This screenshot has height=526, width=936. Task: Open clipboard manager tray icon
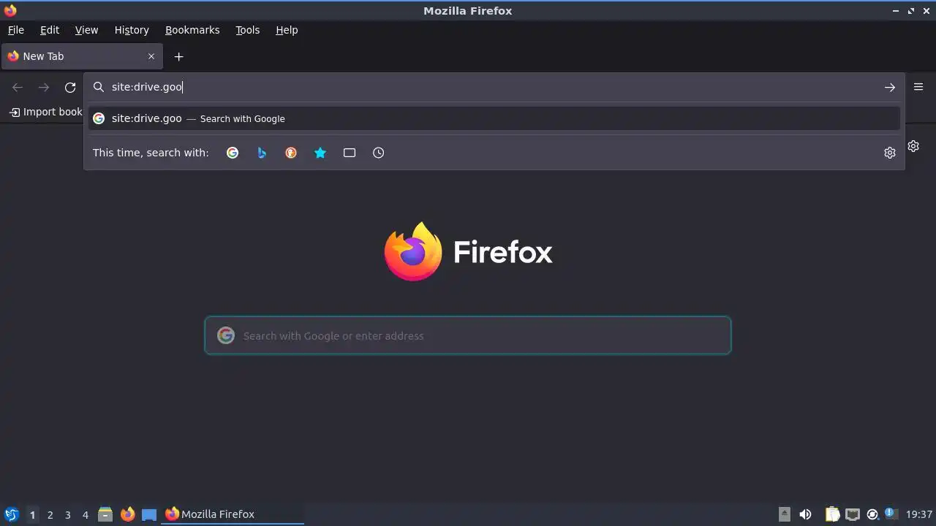tap(832, 514)
